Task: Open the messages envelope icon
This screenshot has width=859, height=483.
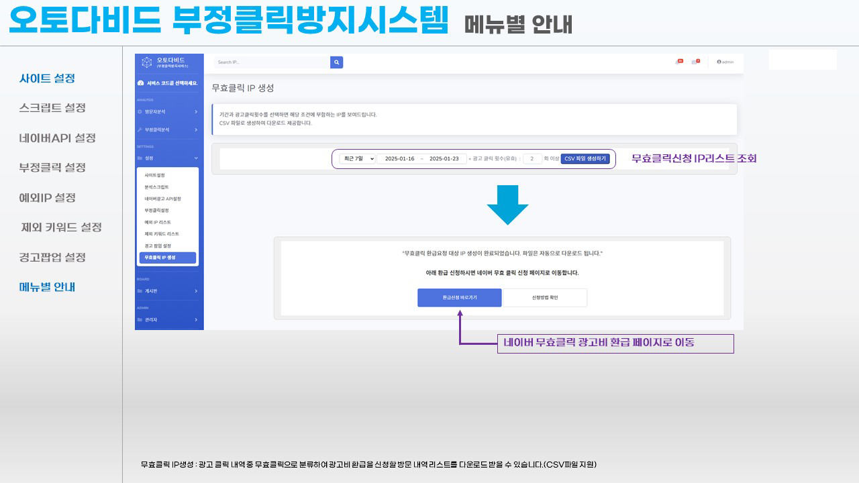Action: 695,62
